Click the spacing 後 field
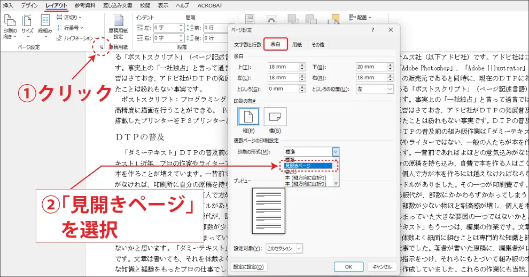The width and height of the screenshot is (529, 277). 215,38
